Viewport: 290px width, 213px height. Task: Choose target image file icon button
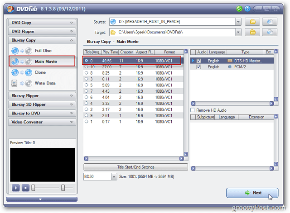tap(270, 32)
